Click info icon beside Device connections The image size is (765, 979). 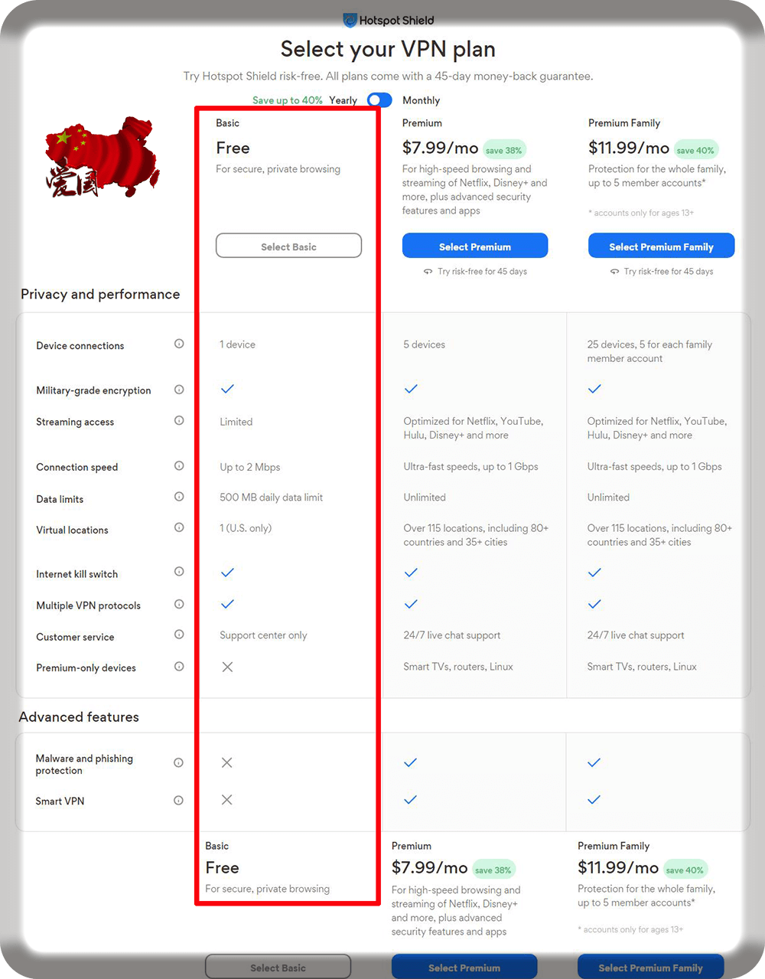pyautogui.click(x=179, y=344)
